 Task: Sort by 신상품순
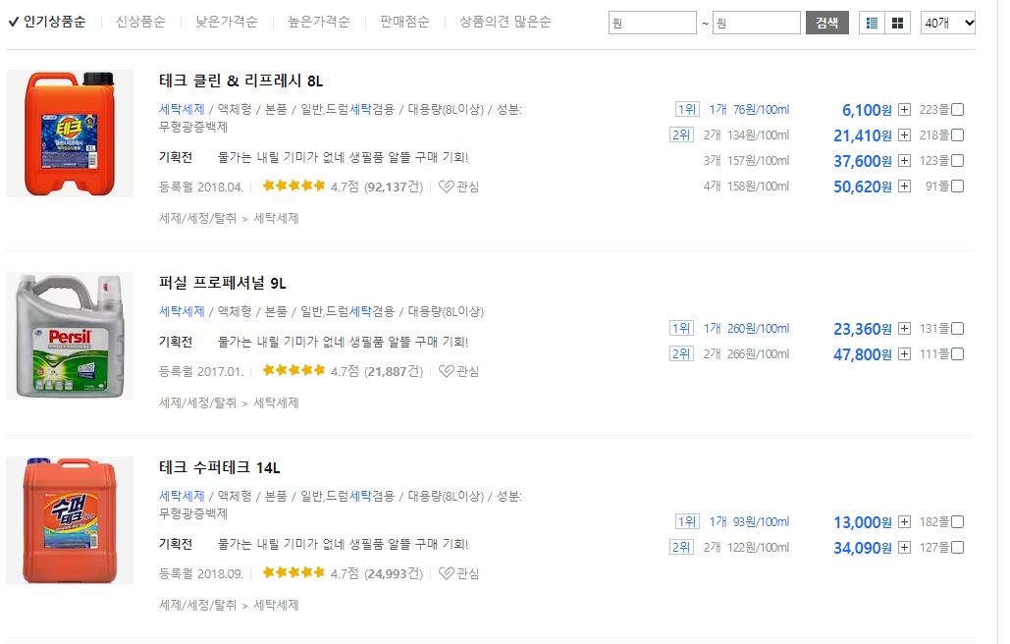(x=140, y=22)
